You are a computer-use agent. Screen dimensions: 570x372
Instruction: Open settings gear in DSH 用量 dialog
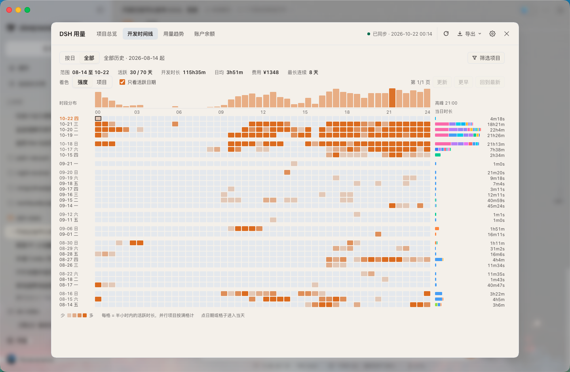point(492,34)
